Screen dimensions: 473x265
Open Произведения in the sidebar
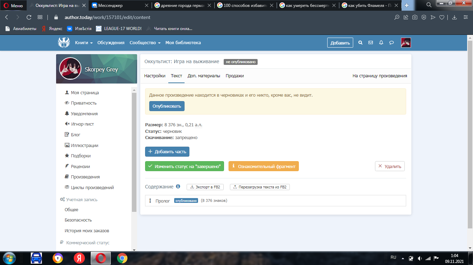pos(85,177)
